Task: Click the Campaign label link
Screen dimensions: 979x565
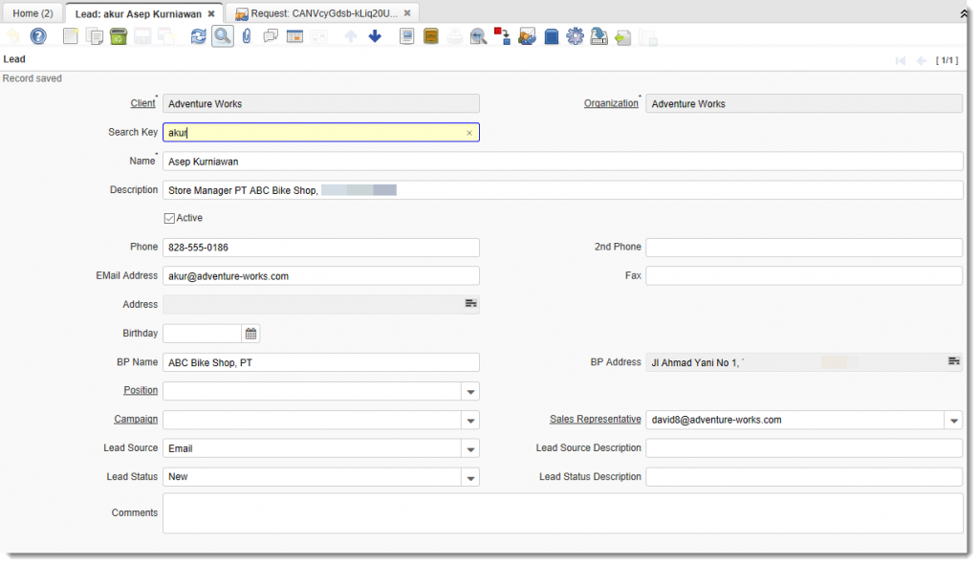Action: tap(136, 419)
